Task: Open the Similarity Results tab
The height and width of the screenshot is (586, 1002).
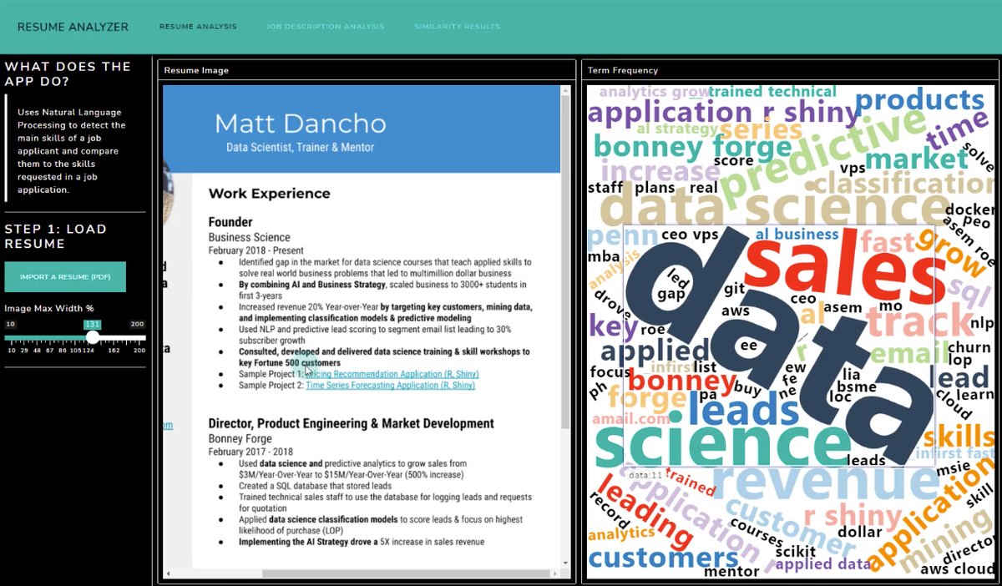Action: 458,26
